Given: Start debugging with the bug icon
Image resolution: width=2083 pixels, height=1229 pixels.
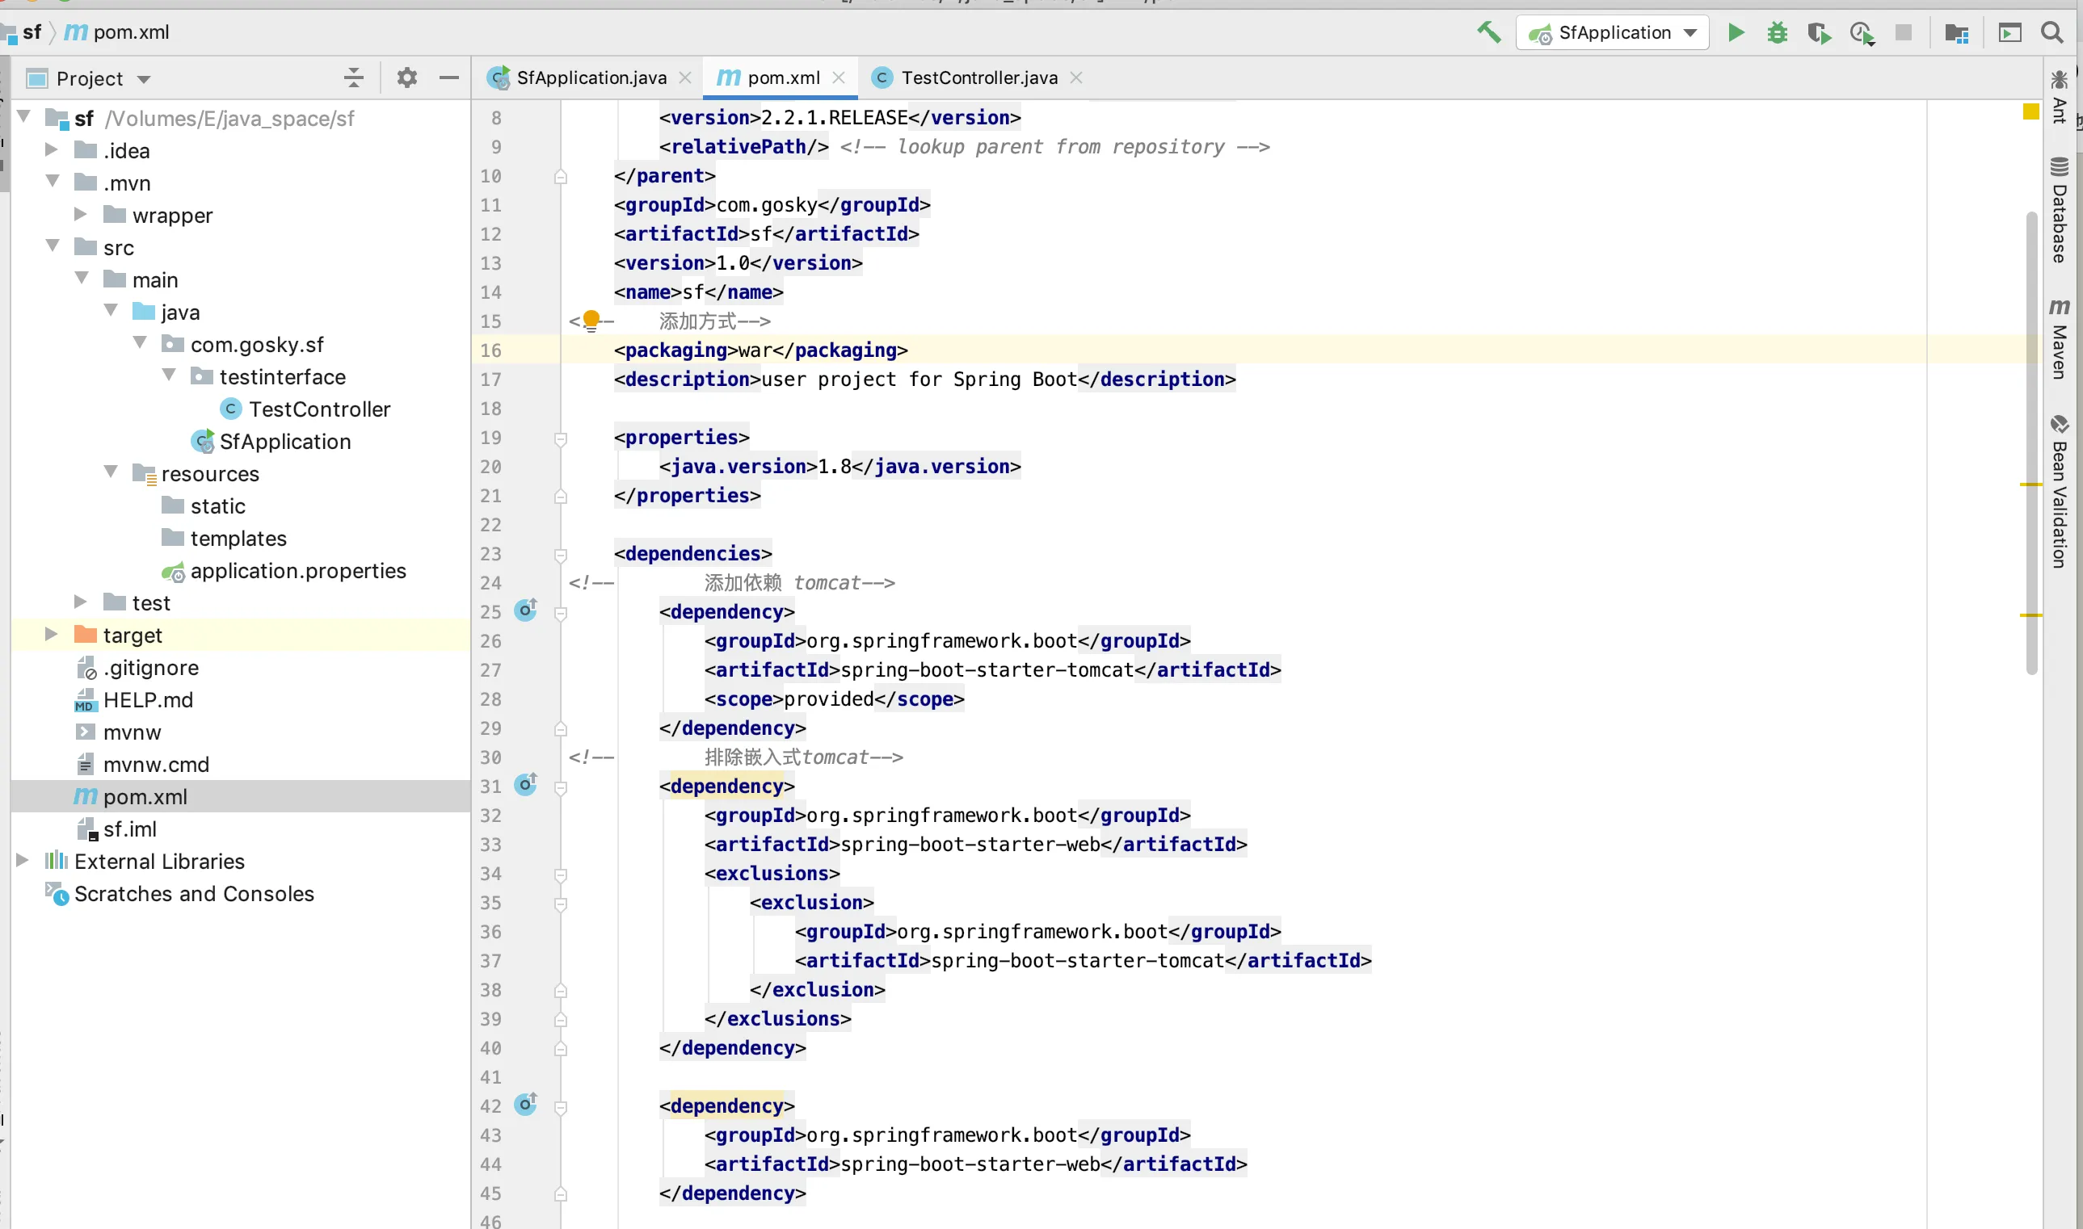Looking at the screenshot, I should 1778,32.
